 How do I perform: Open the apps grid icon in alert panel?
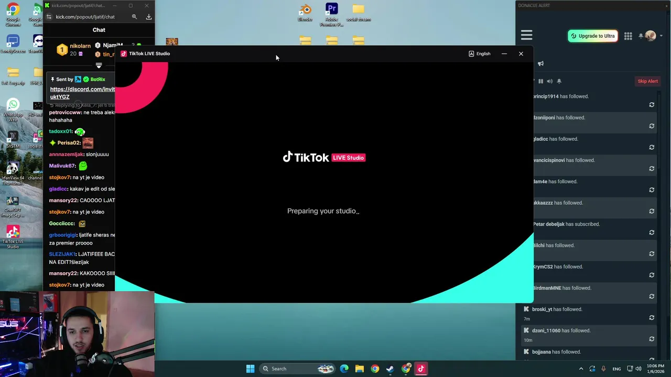628,36
